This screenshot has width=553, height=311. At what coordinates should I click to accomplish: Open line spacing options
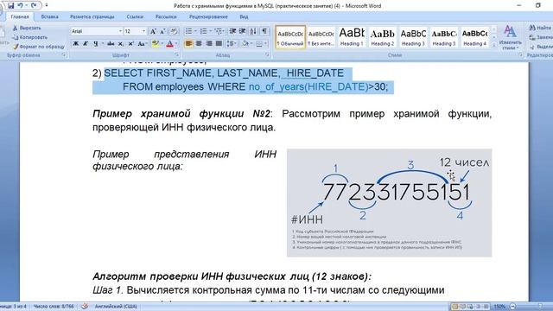click(232, 44)
